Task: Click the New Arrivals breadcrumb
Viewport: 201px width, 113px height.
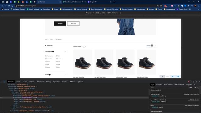Action: [x=58, y=39]
